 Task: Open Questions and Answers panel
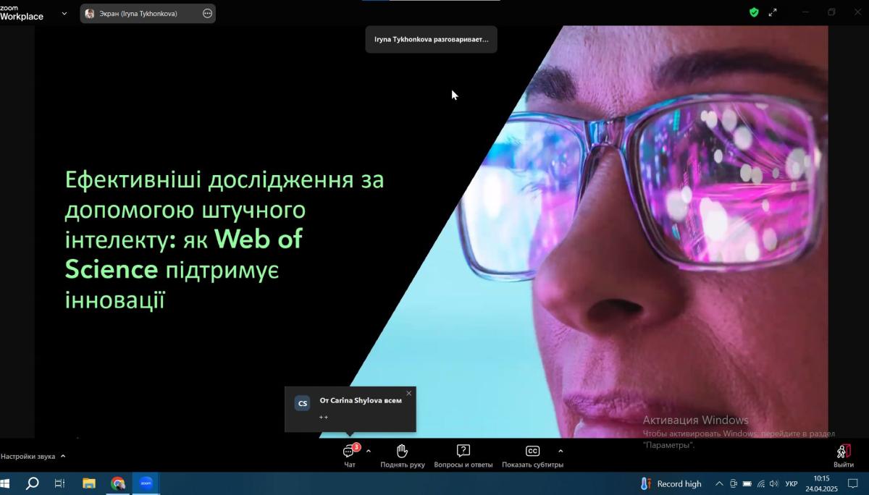coord(463,456)
